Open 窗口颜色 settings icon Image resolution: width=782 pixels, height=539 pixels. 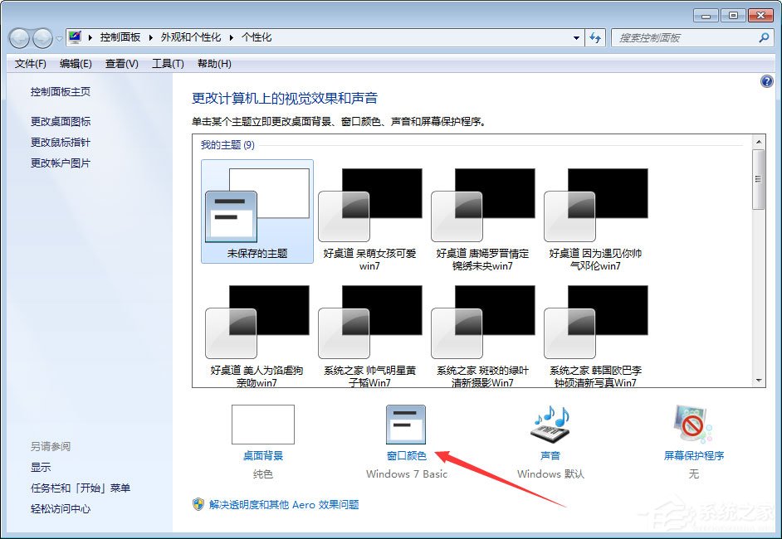click(x=406, y=424)
